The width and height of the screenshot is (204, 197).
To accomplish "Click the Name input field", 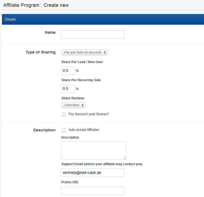I will pyautogui.click(x=93, y=34).
